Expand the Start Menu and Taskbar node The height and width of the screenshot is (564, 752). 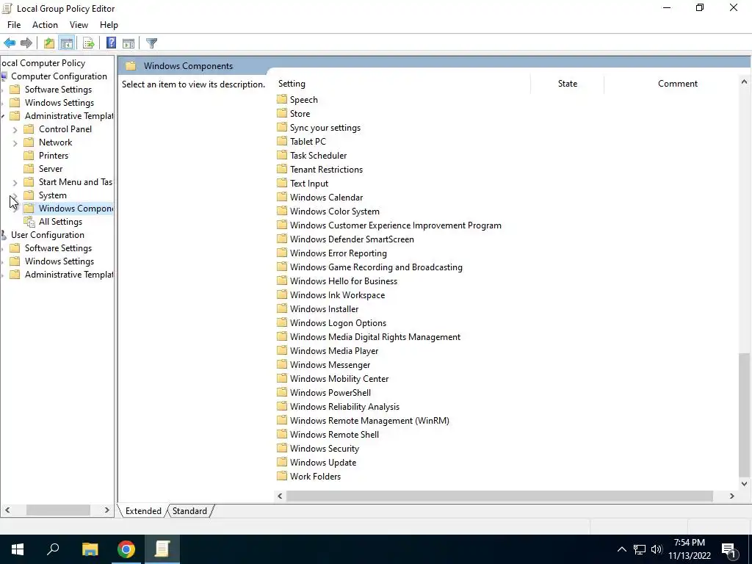[15, 182]
